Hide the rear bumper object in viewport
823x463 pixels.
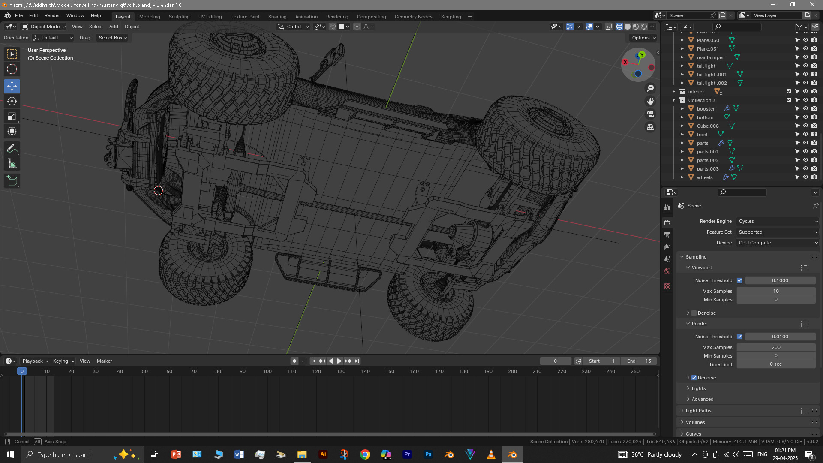(x=805, y=57)
